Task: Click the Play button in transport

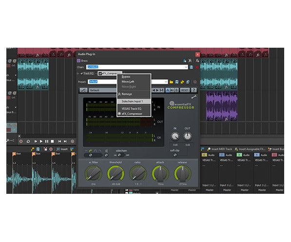Action: [41, 141]
